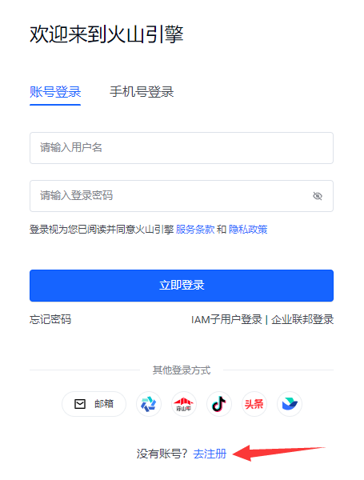
Task: Open the 隐私政策 link
Action: point(248,230)
